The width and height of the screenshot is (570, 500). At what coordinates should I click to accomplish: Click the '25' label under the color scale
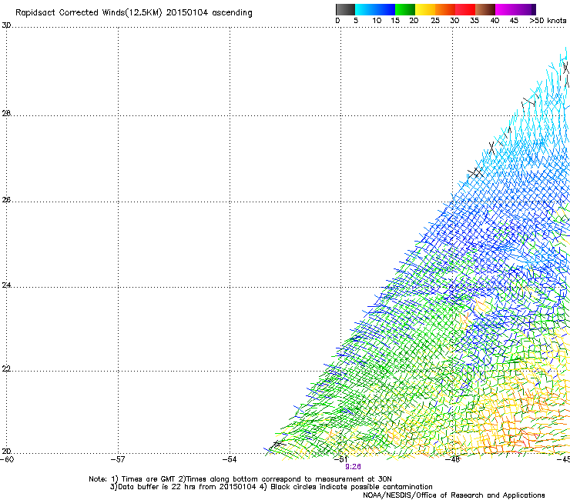435,21
